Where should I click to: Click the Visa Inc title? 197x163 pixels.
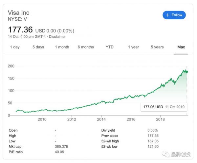point(18,13)
